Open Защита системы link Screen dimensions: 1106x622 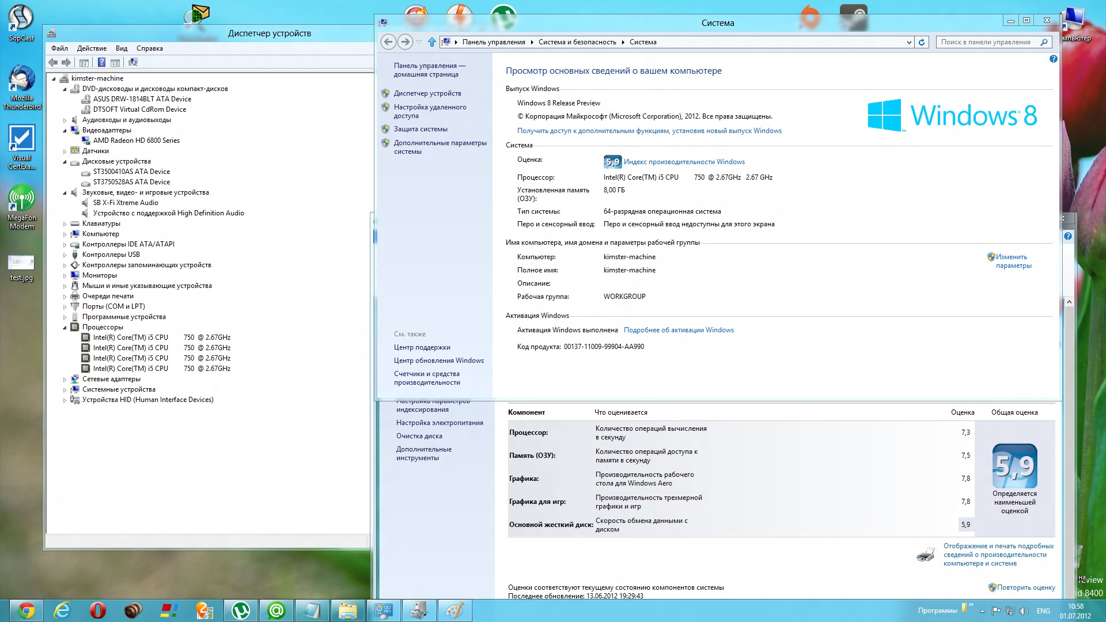(421, 129)
